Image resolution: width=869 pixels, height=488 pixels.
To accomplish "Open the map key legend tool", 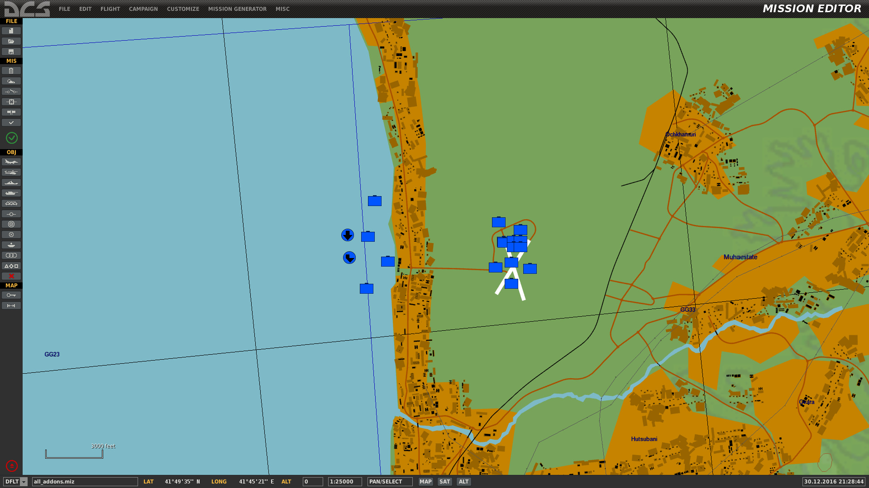I will [x=11, y=295].
